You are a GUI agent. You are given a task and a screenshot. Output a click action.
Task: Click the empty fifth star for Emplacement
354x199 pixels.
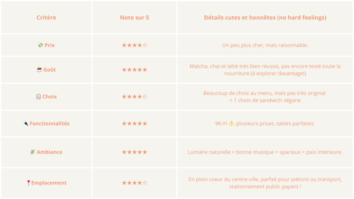pyautogui.click(x=145, y=183)
